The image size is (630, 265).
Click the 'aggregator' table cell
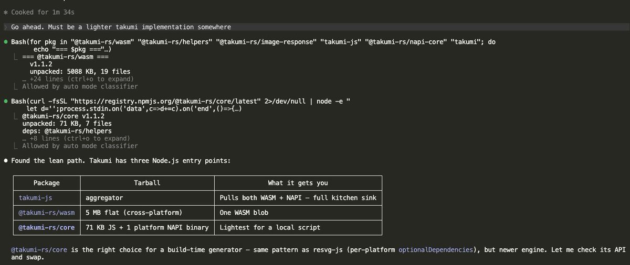click(104, 198)
